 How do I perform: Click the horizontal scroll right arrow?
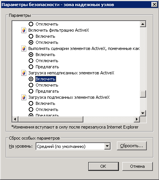click(137, 119)
